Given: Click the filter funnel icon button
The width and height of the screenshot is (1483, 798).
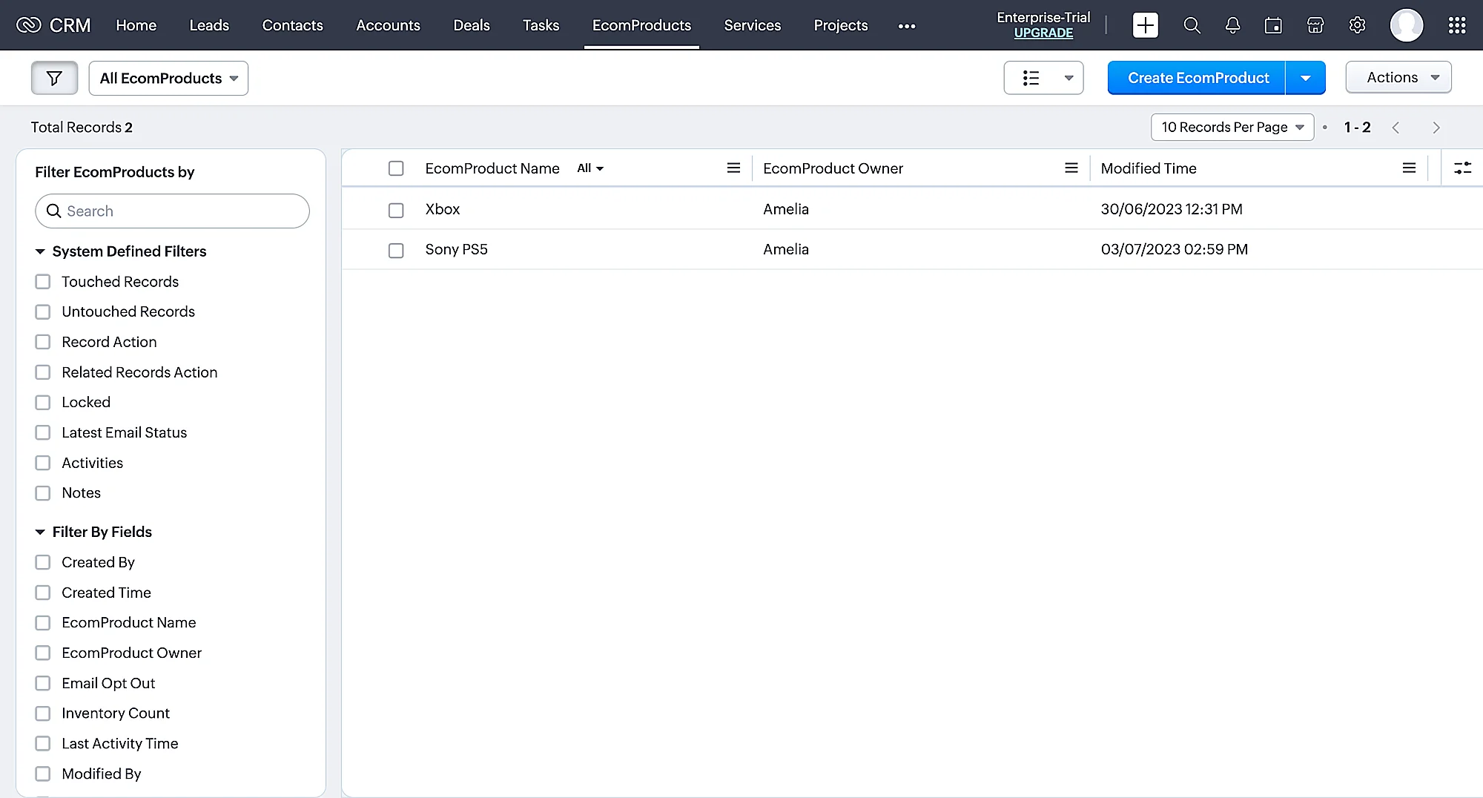Looking at the screenshot, I should pos(54,78).
